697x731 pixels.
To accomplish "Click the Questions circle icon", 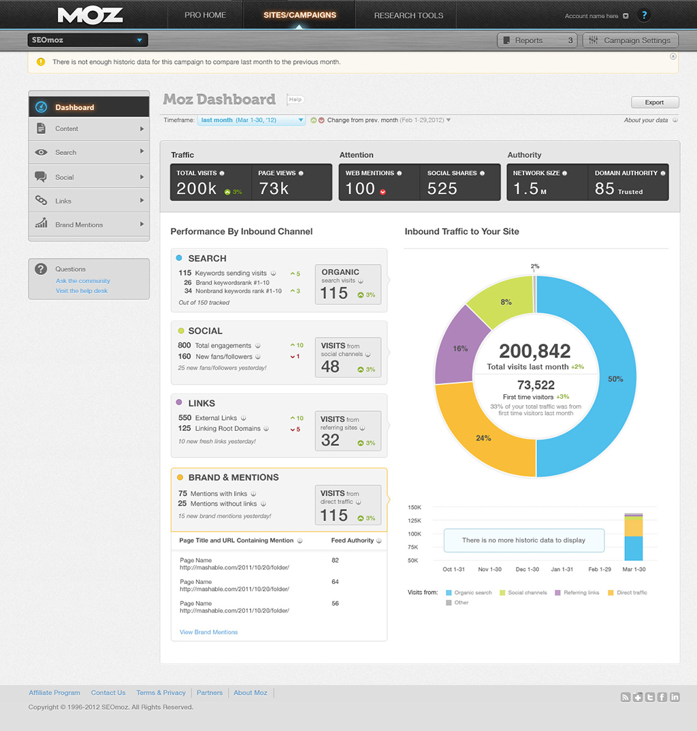I will coord(41,269).
